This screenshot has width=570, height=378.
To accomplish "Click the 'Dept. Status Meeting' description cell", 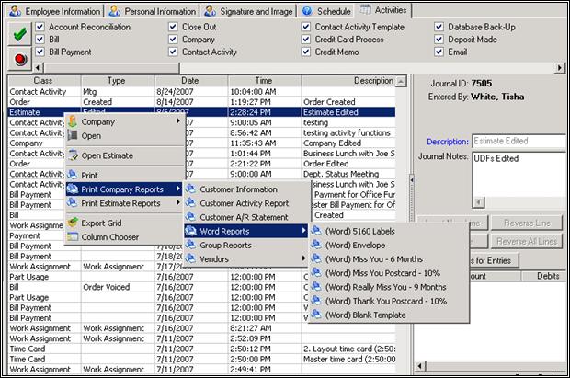I will [x=348, y=174].
